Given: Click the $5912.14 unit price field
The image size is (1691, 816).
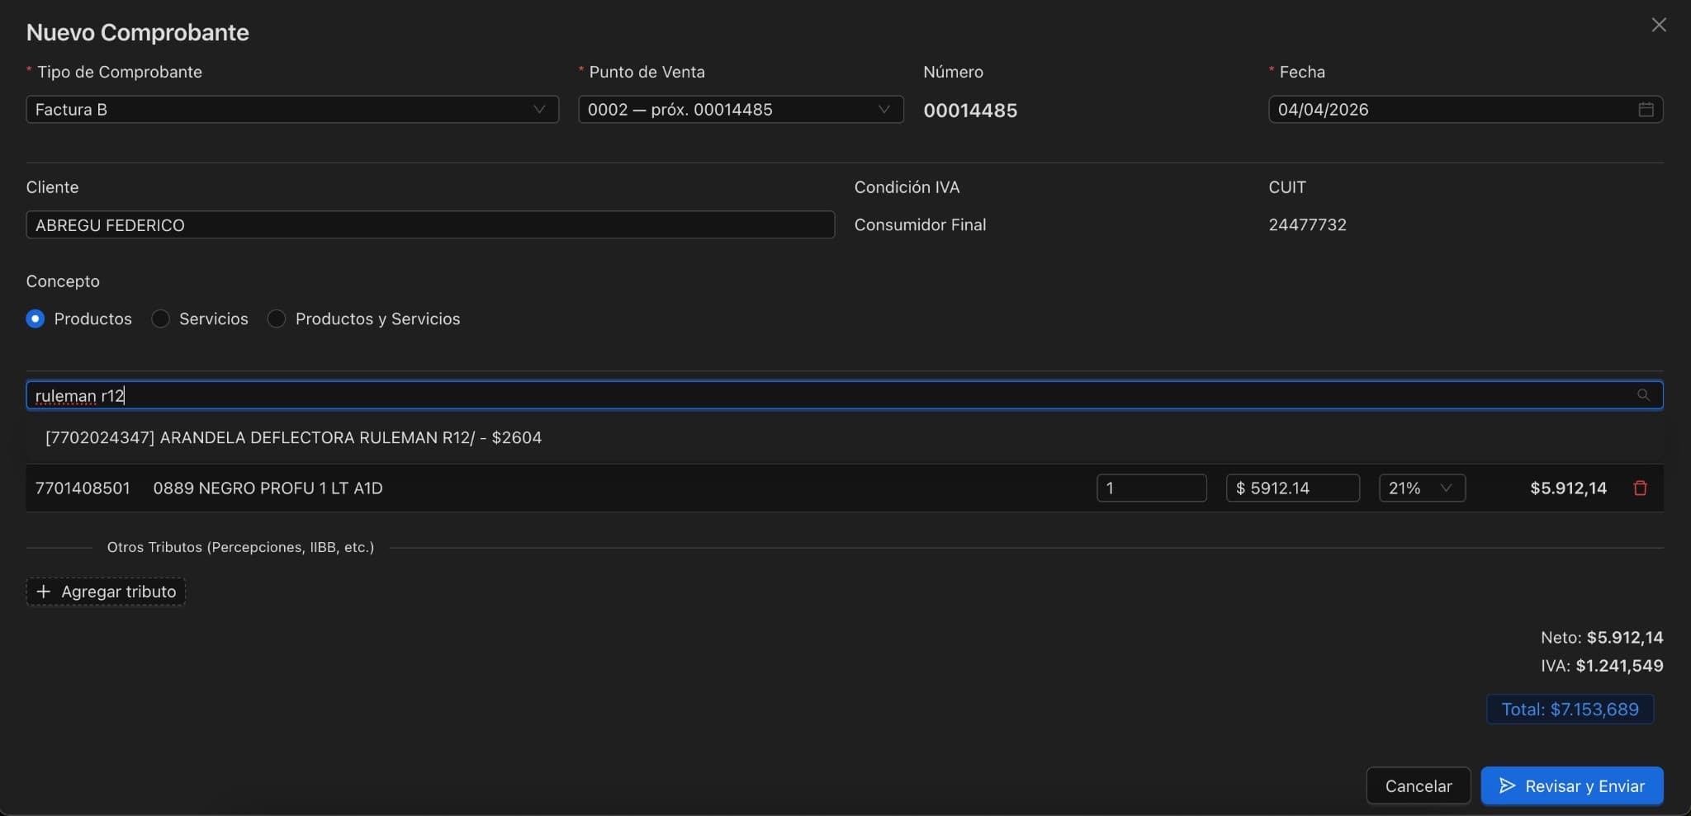Looking at the screenshot, I should click(x=1291, y=488).
